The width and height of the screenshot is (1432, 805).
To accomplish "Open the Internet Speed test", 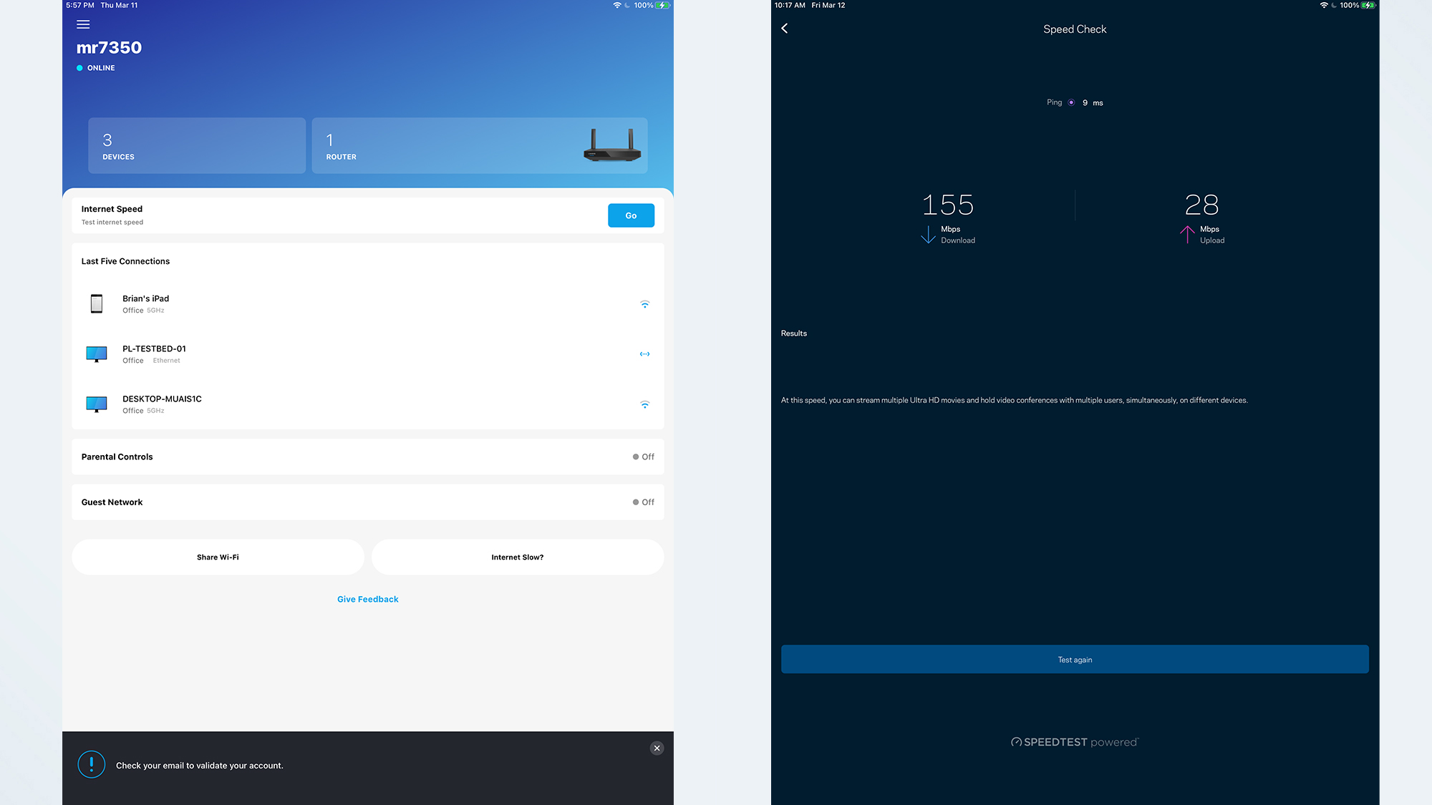I will click(632, 214).
